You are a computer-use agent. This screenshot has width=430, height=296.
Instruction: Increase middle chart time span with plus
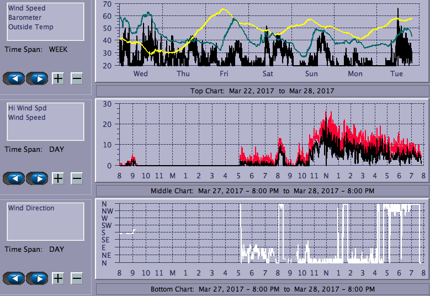pyautogui.click(x=58, y=178)
